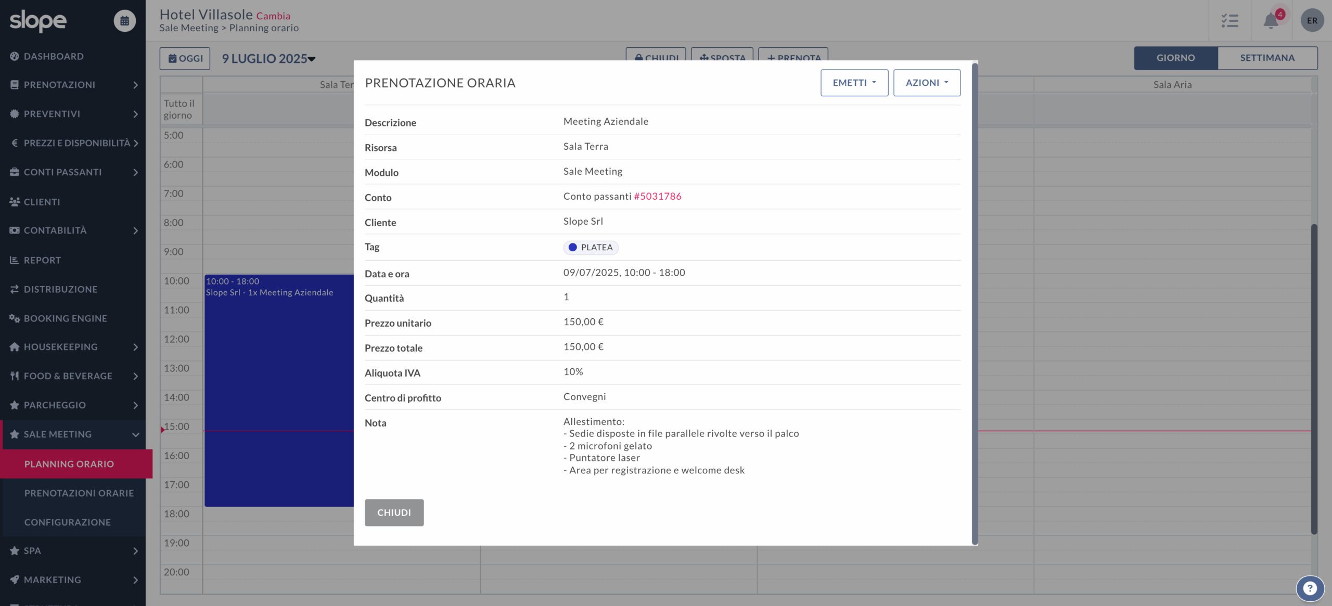Expand the Spa chevron

[136, 551]
